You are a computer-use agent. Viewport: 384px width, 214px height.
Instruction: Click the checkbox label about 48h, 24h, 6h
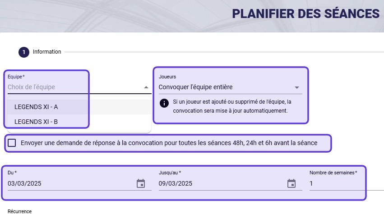(169, 143)
